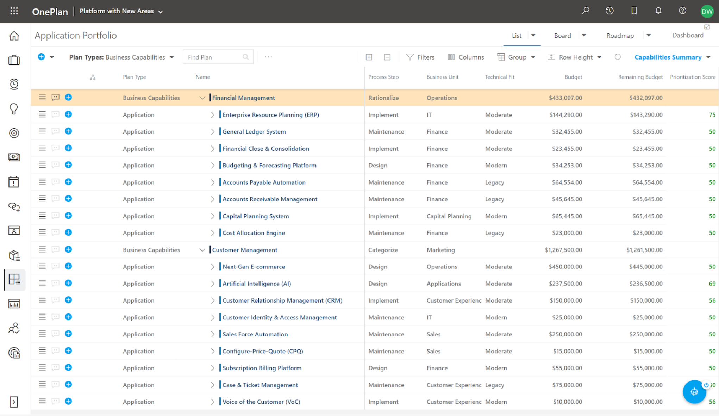Click the refresh icon next to Row Height
Image resolution: width=719 pixels, height=416 pixels.
618,57
